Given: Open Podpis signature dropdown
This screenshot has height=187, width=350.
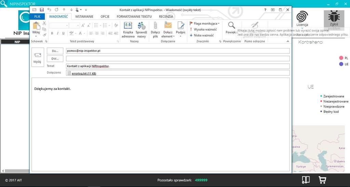Looking at the screenshot, I should pyautogui.click(x=180, y=30).
